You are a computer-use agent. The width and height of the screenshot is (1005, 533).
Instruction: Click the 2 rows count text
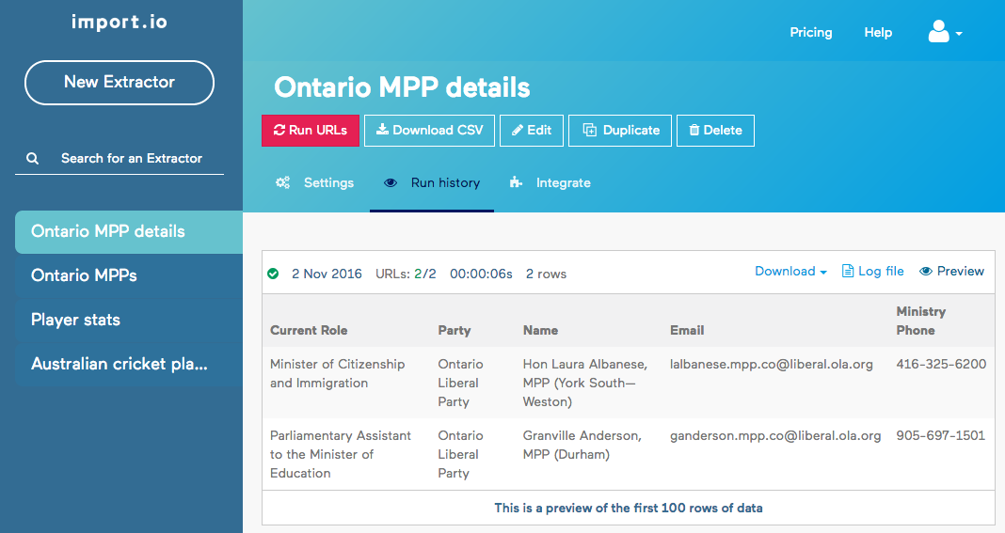pos(546,274)
